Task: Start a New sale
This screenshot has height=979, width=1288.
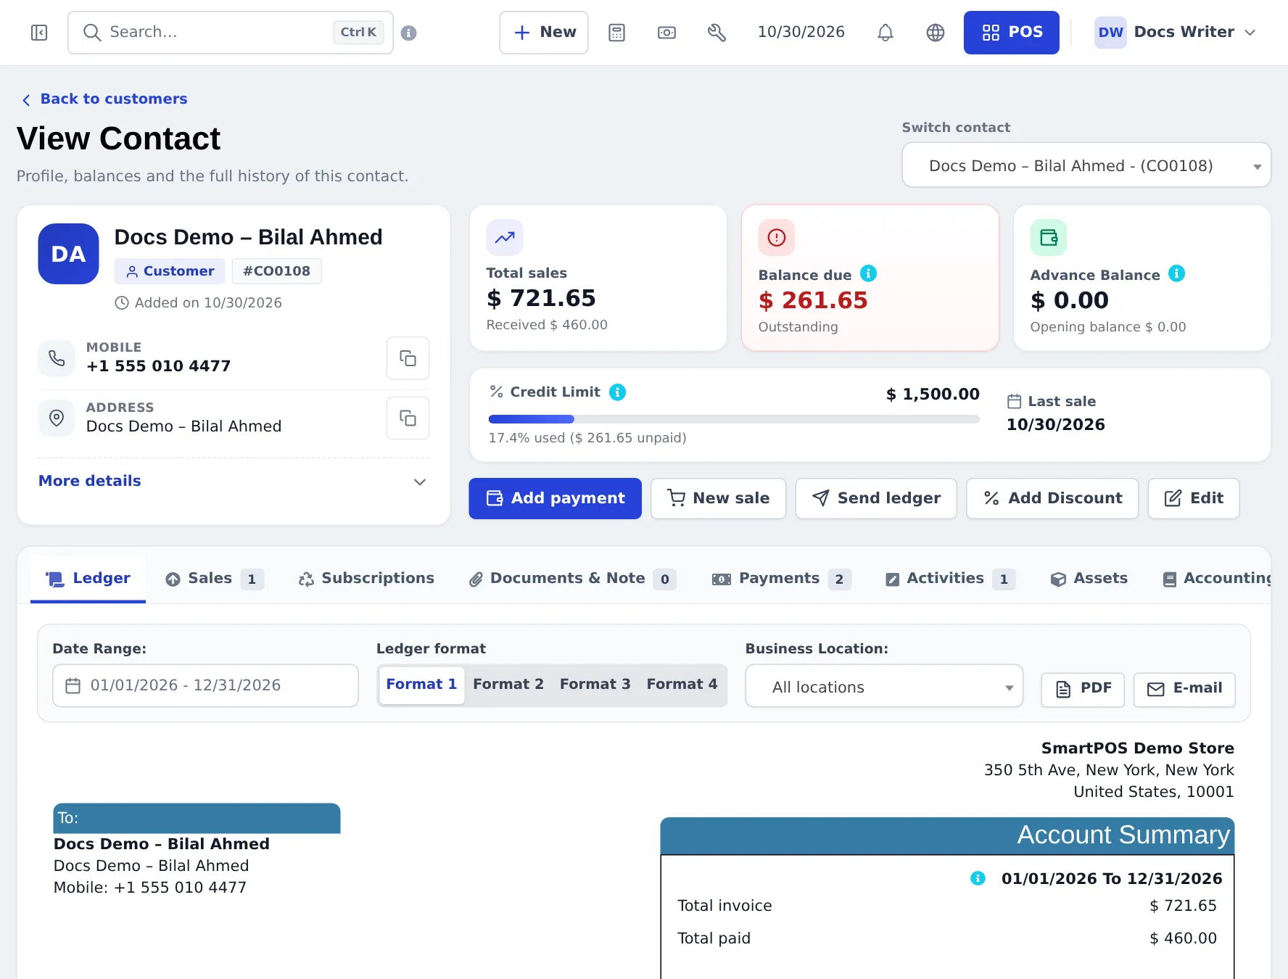Action: [719, 498]
